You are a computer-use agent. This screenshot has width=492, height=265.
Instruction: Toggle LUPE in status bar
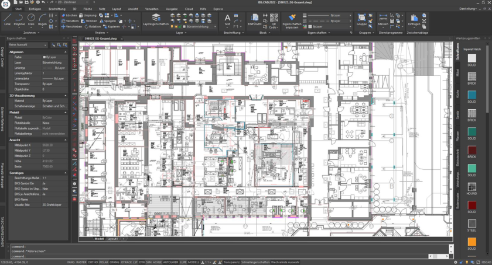click(x=183, y=262)
